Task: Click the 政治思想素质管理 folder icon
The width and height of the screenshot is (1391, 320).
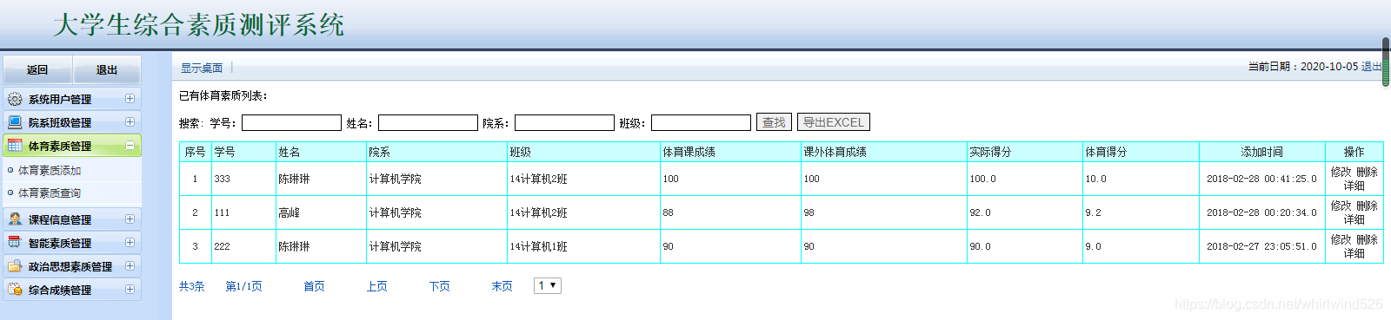Action: [x=15, y=266]
